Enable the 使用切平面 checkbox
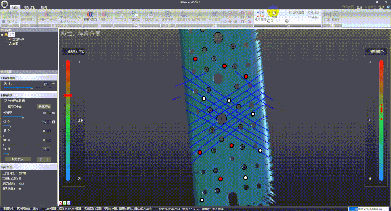This screenshot has height=211, width=391. point(5,107)
